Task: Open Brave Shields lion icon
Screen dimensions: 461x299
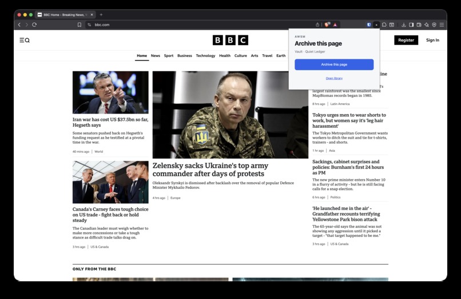Action: [327, 25]
